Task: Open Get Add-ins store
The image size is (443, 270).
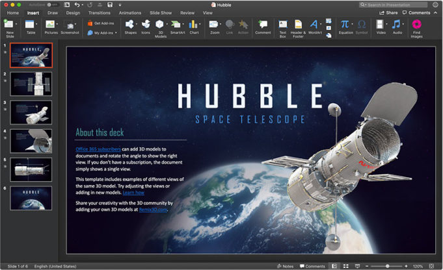Action: point(101,23)
